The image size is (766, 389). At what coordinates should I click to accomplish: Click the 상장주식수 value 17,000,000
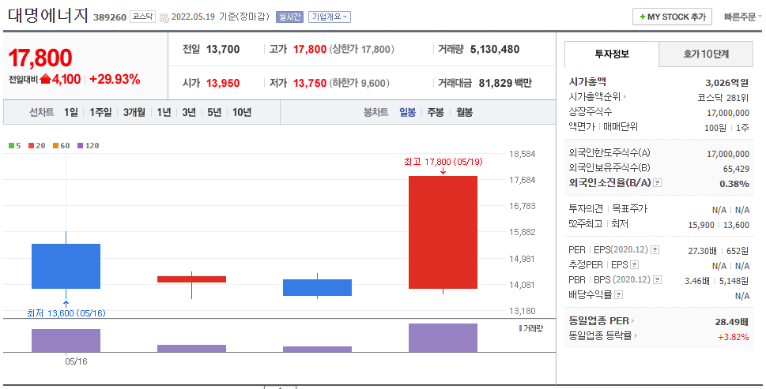[x=728, y=113]
